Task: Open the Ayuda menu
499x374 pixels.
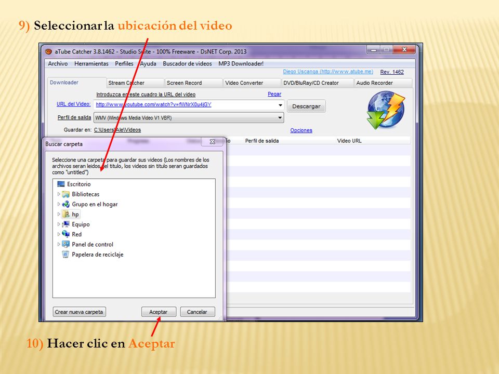Action: coord(148,63)
